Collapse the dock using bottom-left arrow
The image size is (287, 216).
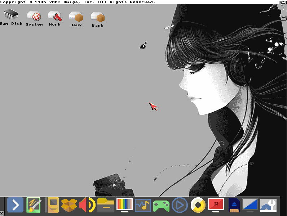2,213
